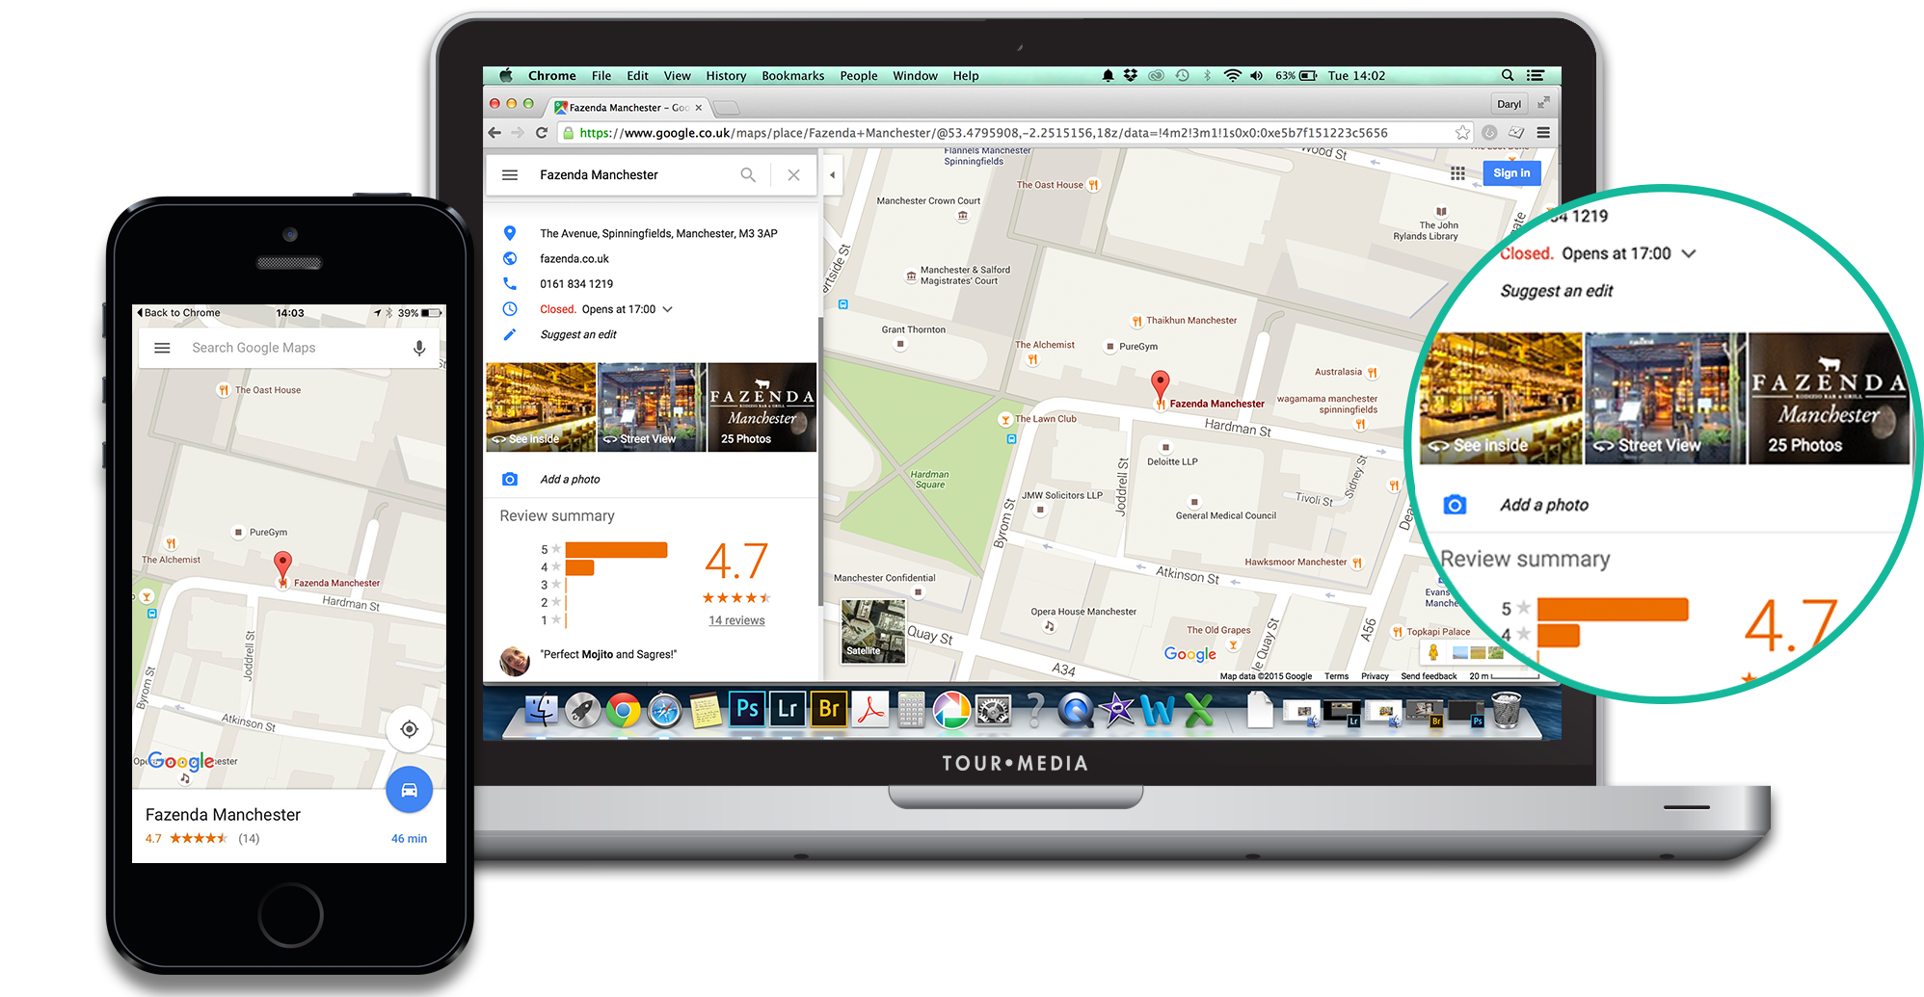
Task: Click the fazenda.co.uk website link in laptop panel
Action: pos(575,258)
